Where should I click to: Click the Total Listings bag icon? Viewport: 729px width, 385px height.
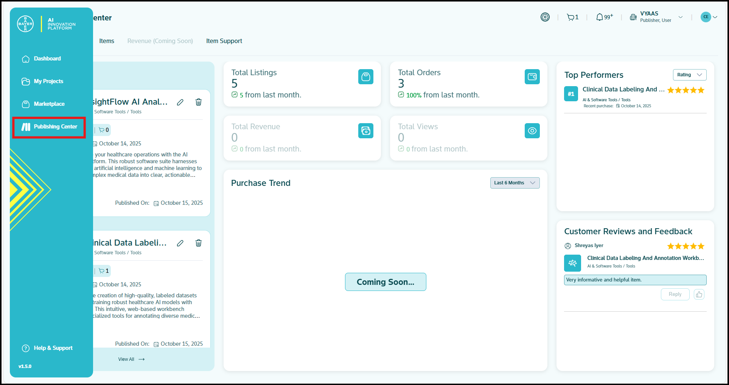(365, 77)
